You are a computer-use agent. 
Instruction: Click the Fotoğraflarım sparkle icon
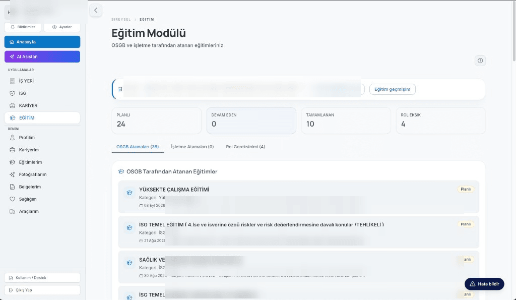[x=12, y=174]
